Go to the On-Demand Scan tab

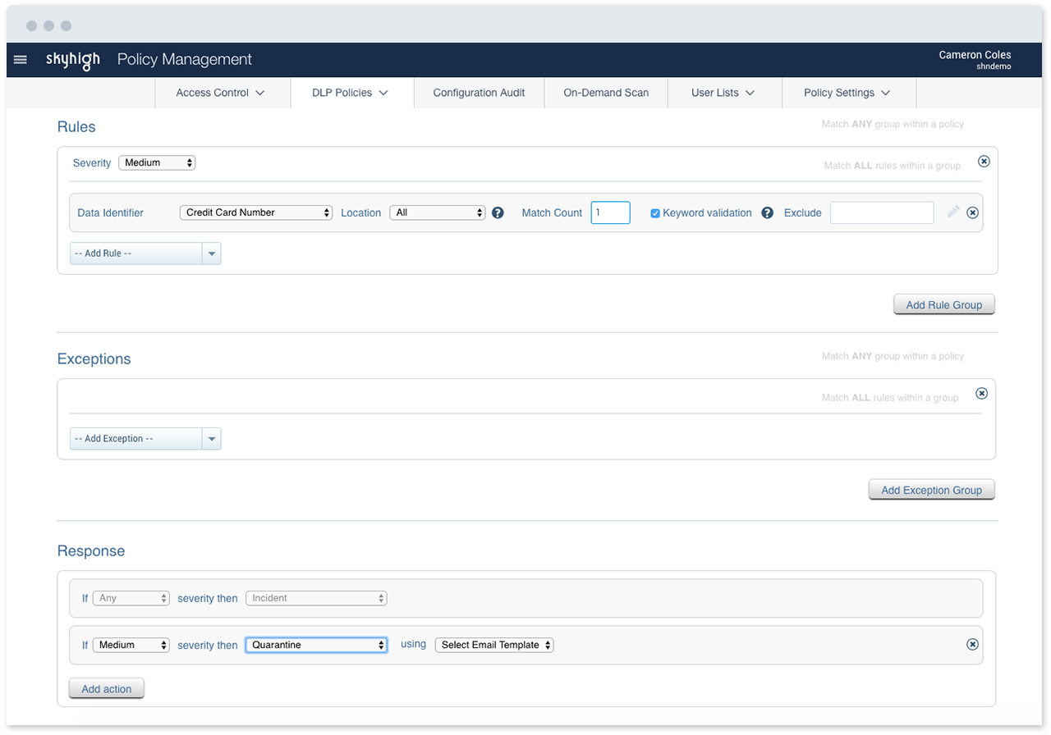[x=606, y=93]
